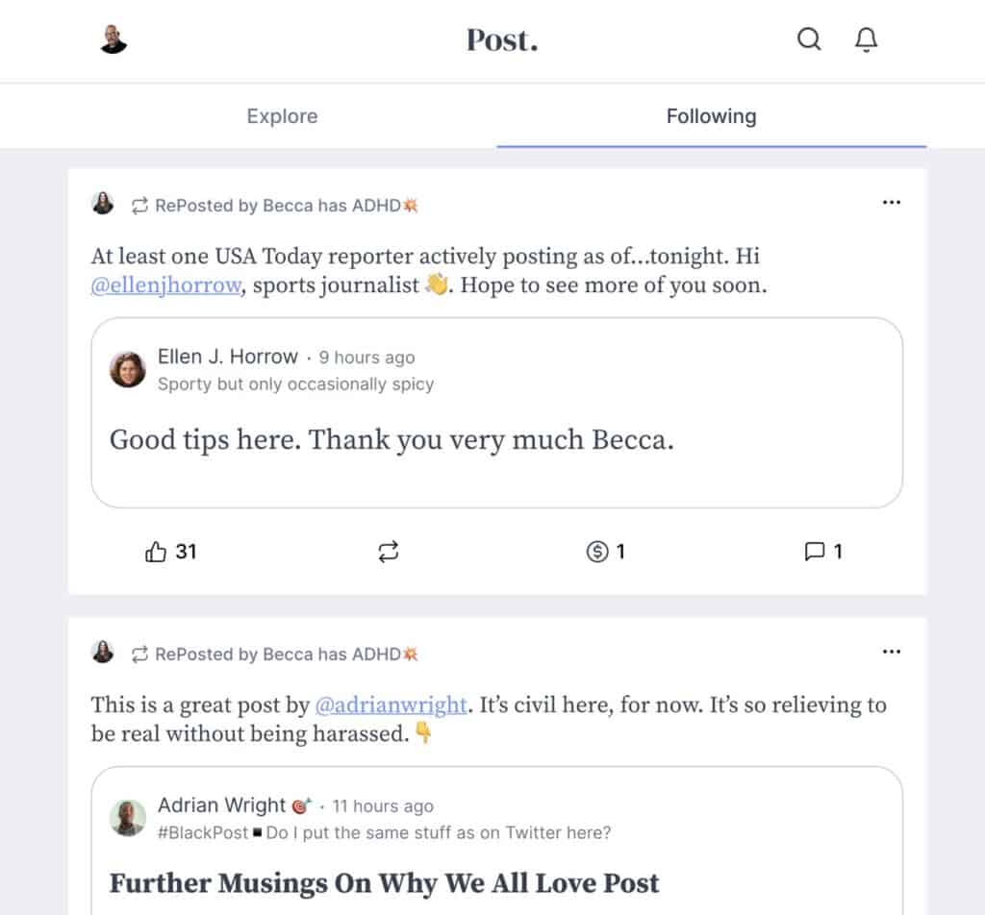Switch to the Explore tab
The height and width of the screenshot is (915, 985).
282,116
